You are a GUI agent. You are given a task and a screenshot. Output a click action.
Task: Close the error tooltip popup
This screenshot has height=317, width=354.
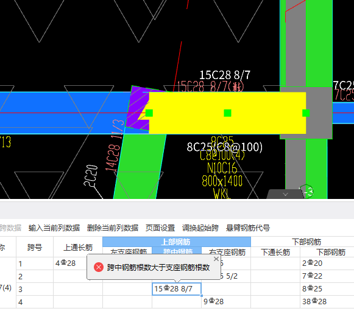(x=216, y=259)
